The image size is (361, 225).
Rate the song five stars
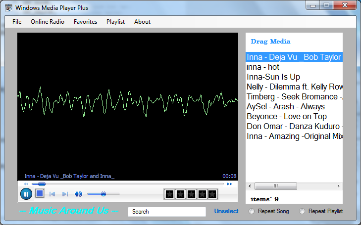(x=212, y=194)
